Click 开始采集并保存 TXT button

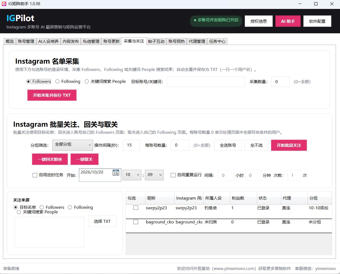[52, 95]
